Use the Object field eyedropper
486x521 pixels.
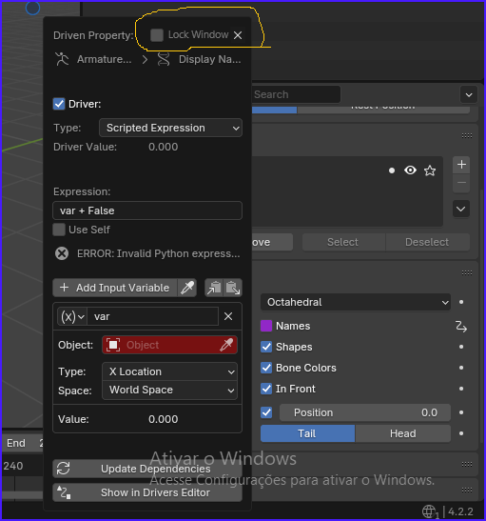click(x=226, y=345)
